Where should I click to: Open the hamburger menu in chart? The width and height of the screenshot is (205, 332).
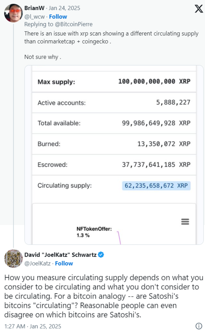click(x=185, y=222)
